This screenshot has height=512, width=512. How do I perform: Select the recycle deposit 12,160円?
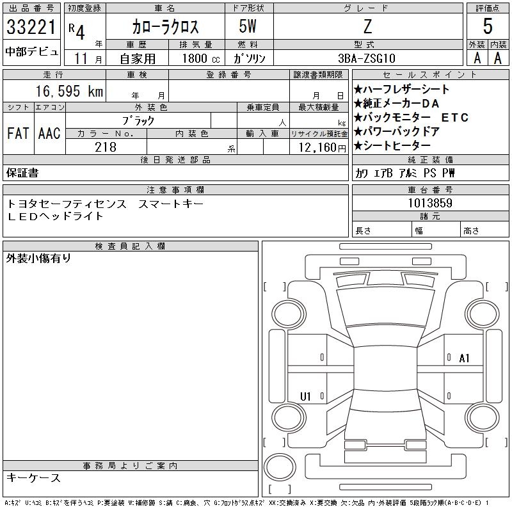[x=323, y=147]
